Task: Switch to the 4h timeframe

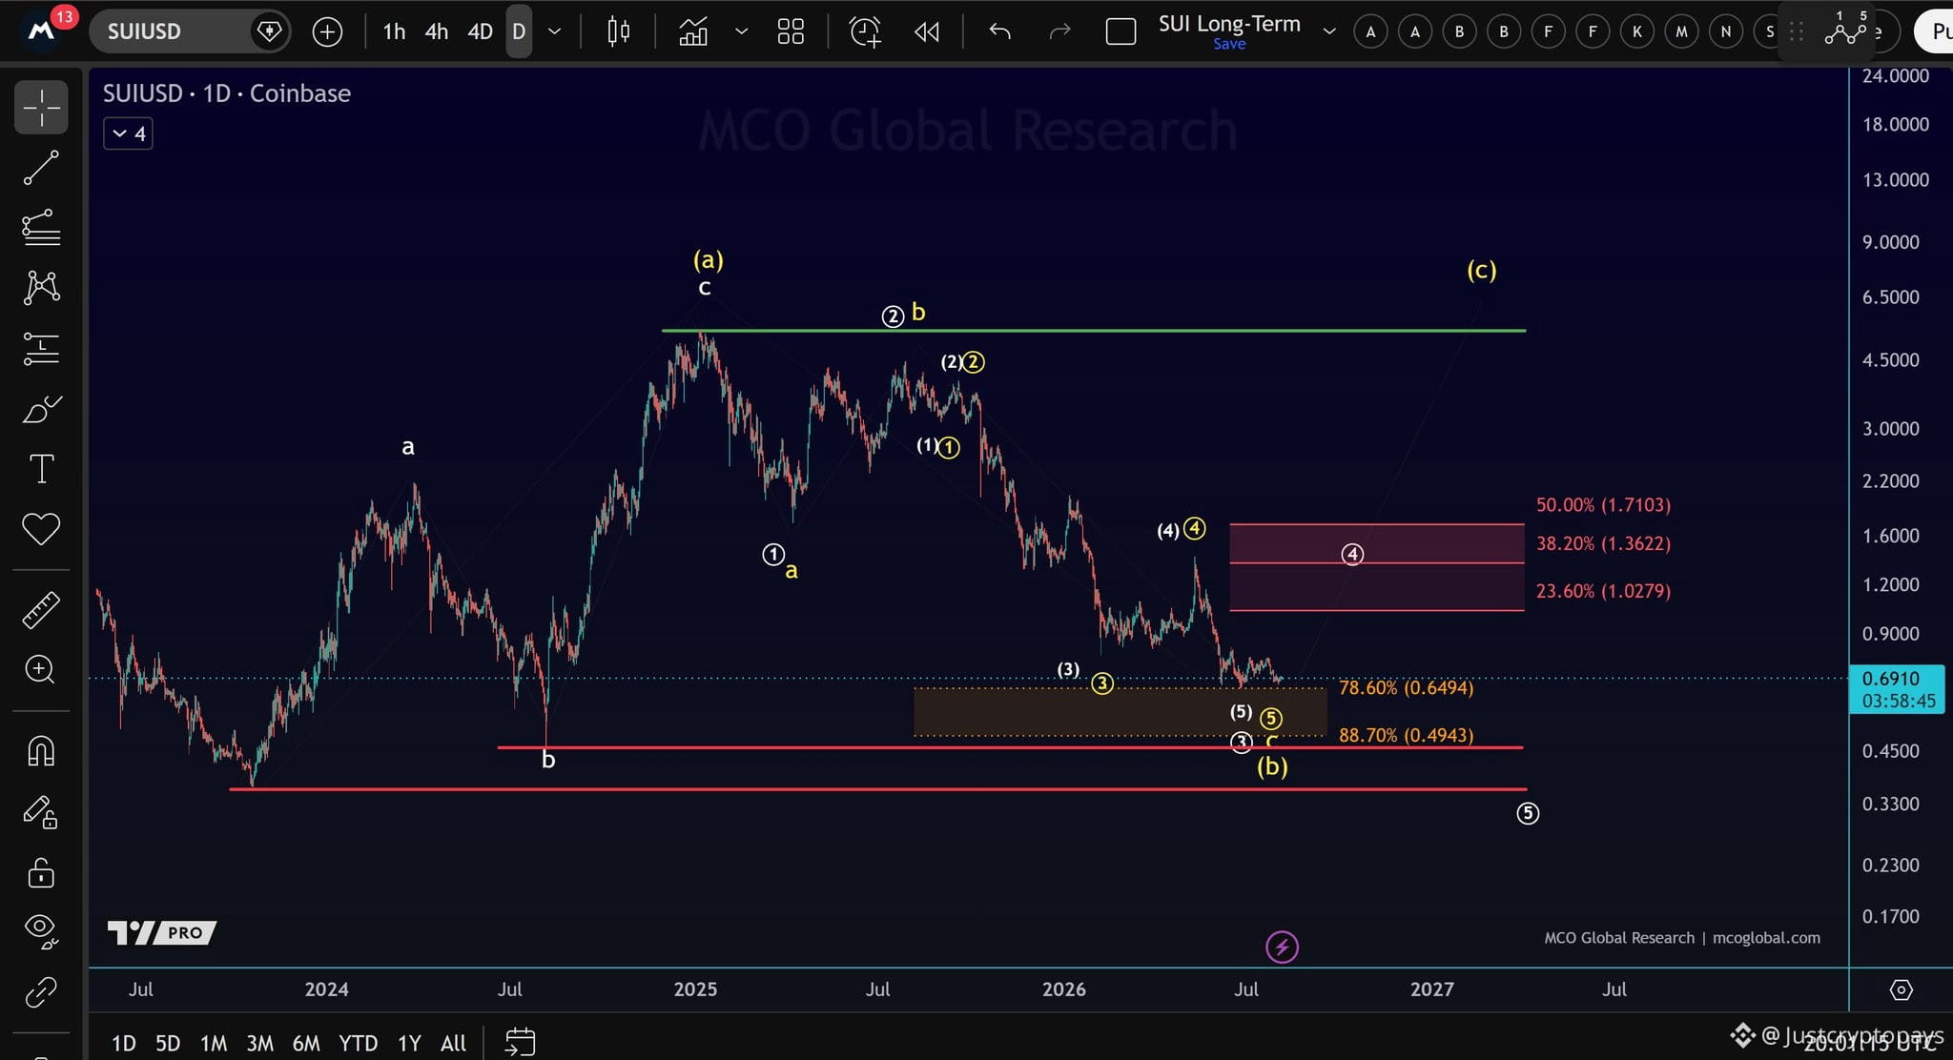Action: [x=436, y=31]
